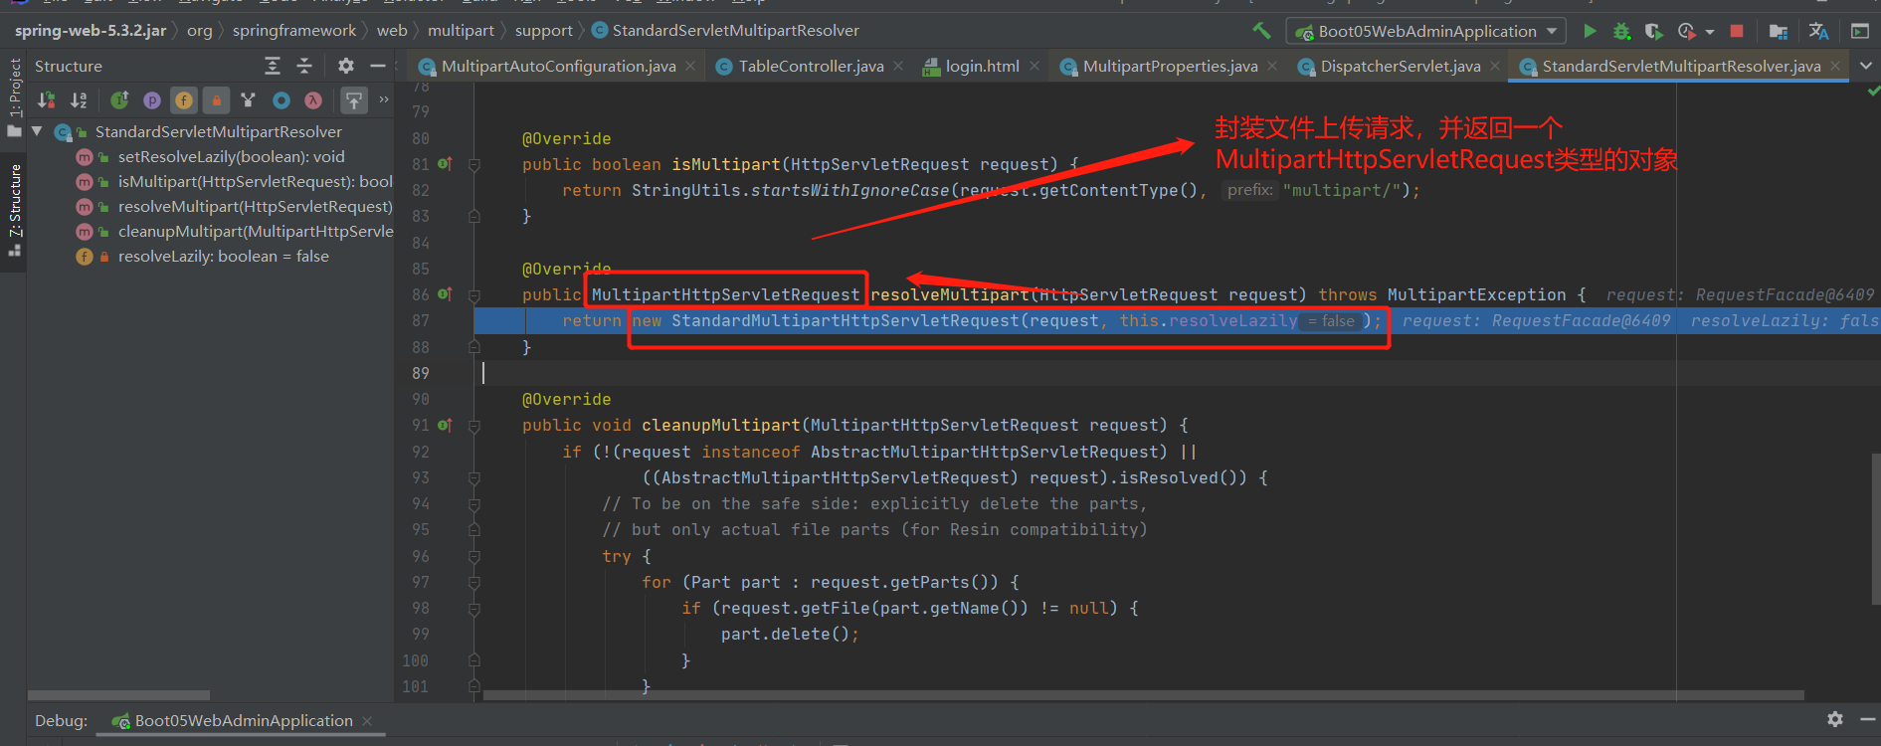The height and width of the screenshot is (746, 1881).
Task: Click the run anything window icon
Action: 1859,31
